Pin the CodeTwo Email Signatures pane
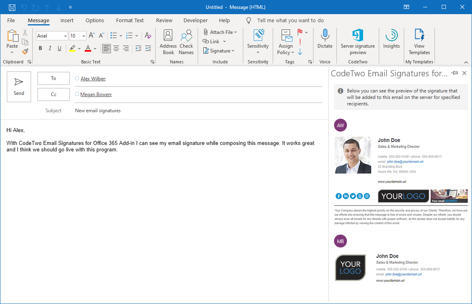 (455, 73)
